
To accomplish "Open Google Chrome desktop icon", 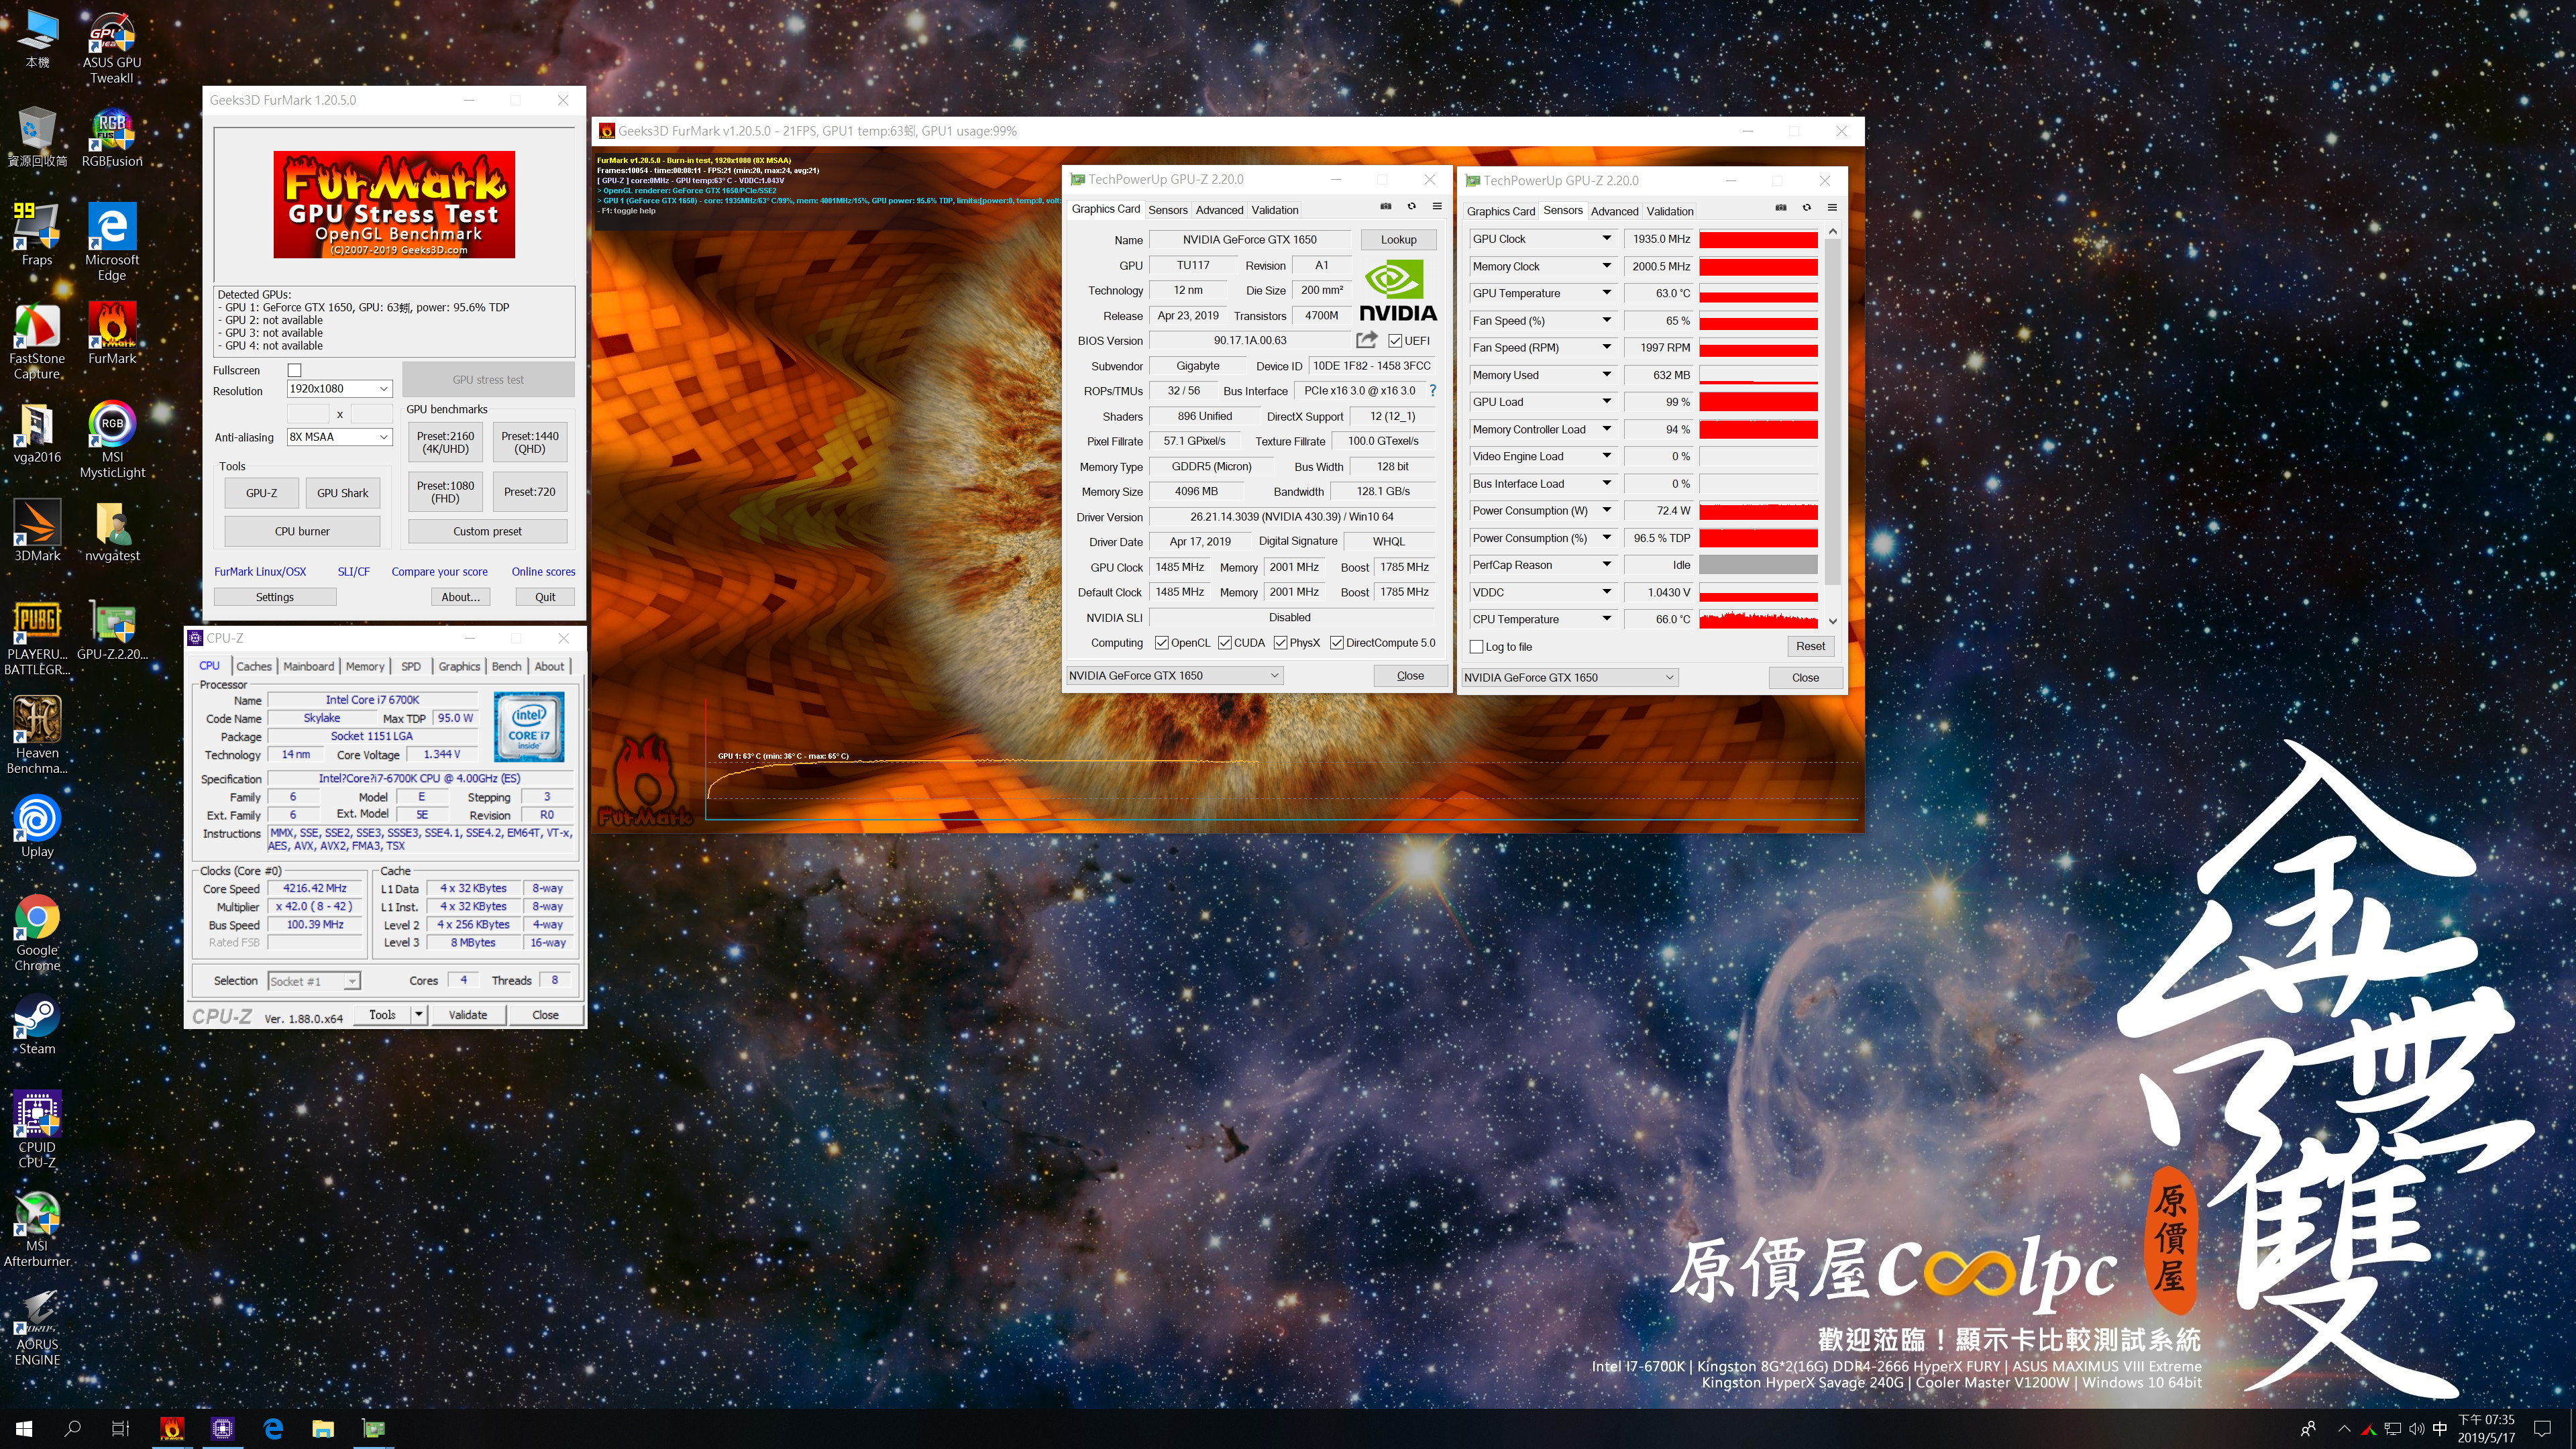I will [x=37, y=932].
